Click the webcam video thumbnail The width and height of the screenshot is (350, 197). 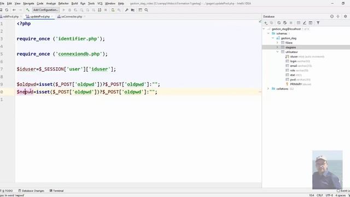click(x=327, y=170)
